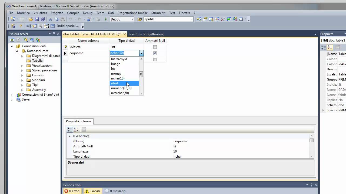
Task: Select nvarchar(50) in data type list
Action: (124, 93)
